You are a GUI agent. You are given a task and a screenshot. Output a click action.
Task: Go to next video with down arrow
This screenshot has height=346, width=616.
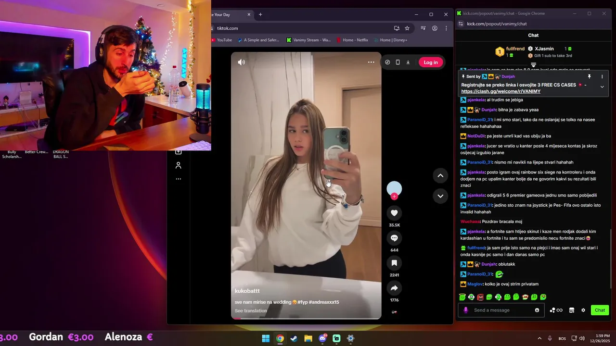point(440,196)
